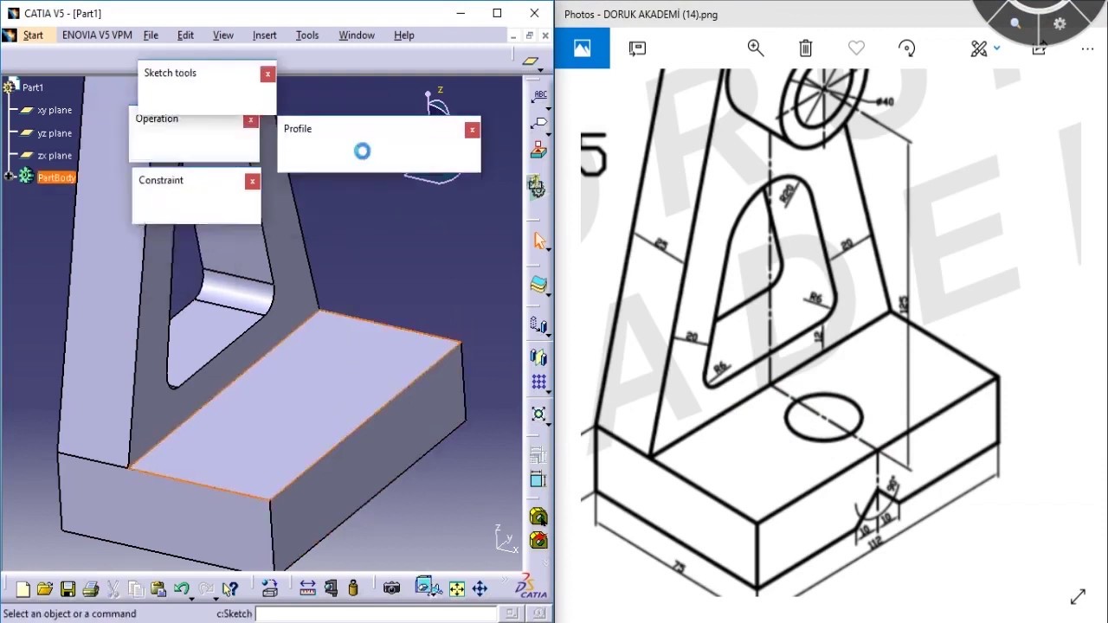Open a file with the folder icon
The width and height of the screenshot is (1108, 623).
click(45, 589)
